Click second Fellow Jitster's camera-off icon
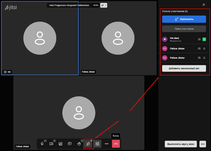This screenshot has width=211, height=151. [199, 58]
